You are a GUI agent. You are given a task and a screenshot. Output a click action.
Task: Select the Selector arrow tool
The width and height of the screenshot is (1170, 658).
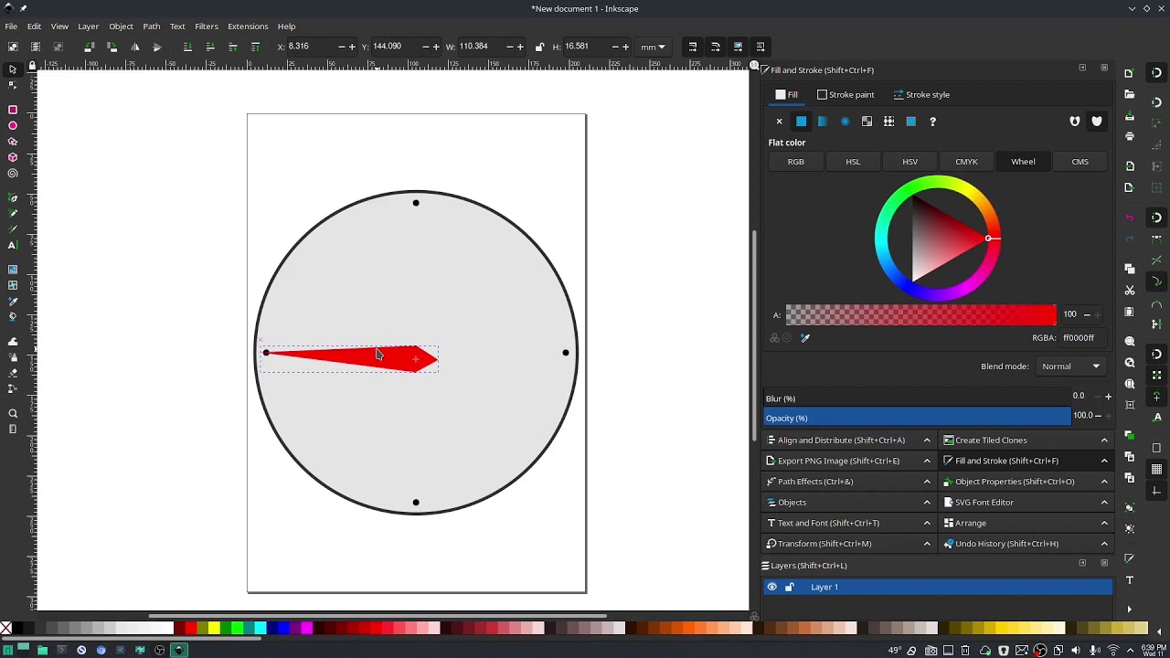click(x=13, y=69)
